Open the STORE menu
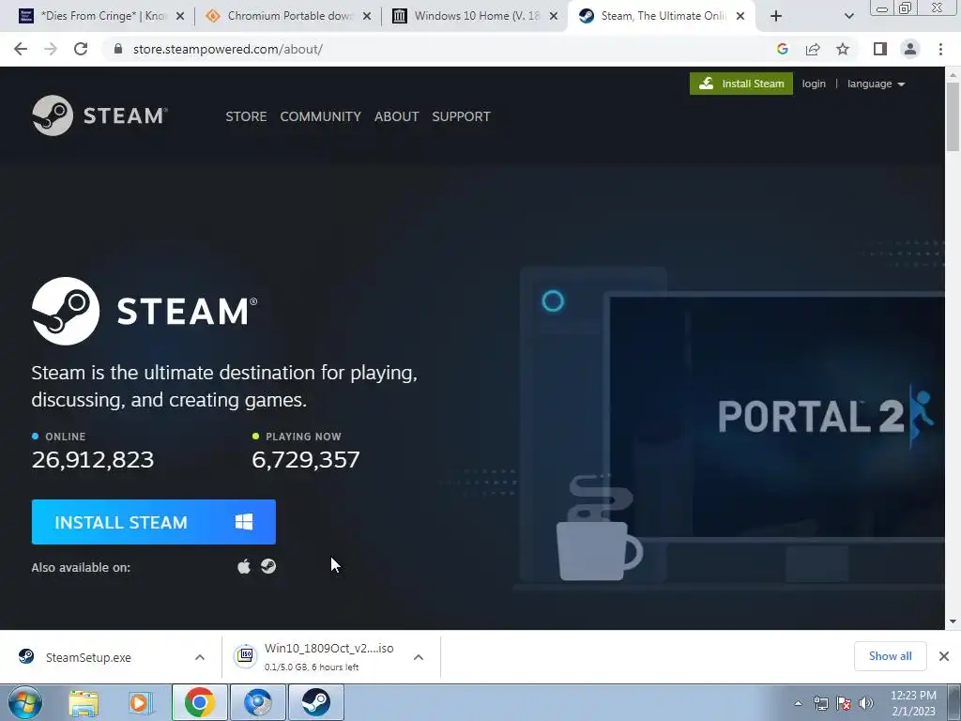 coord(246,116)
